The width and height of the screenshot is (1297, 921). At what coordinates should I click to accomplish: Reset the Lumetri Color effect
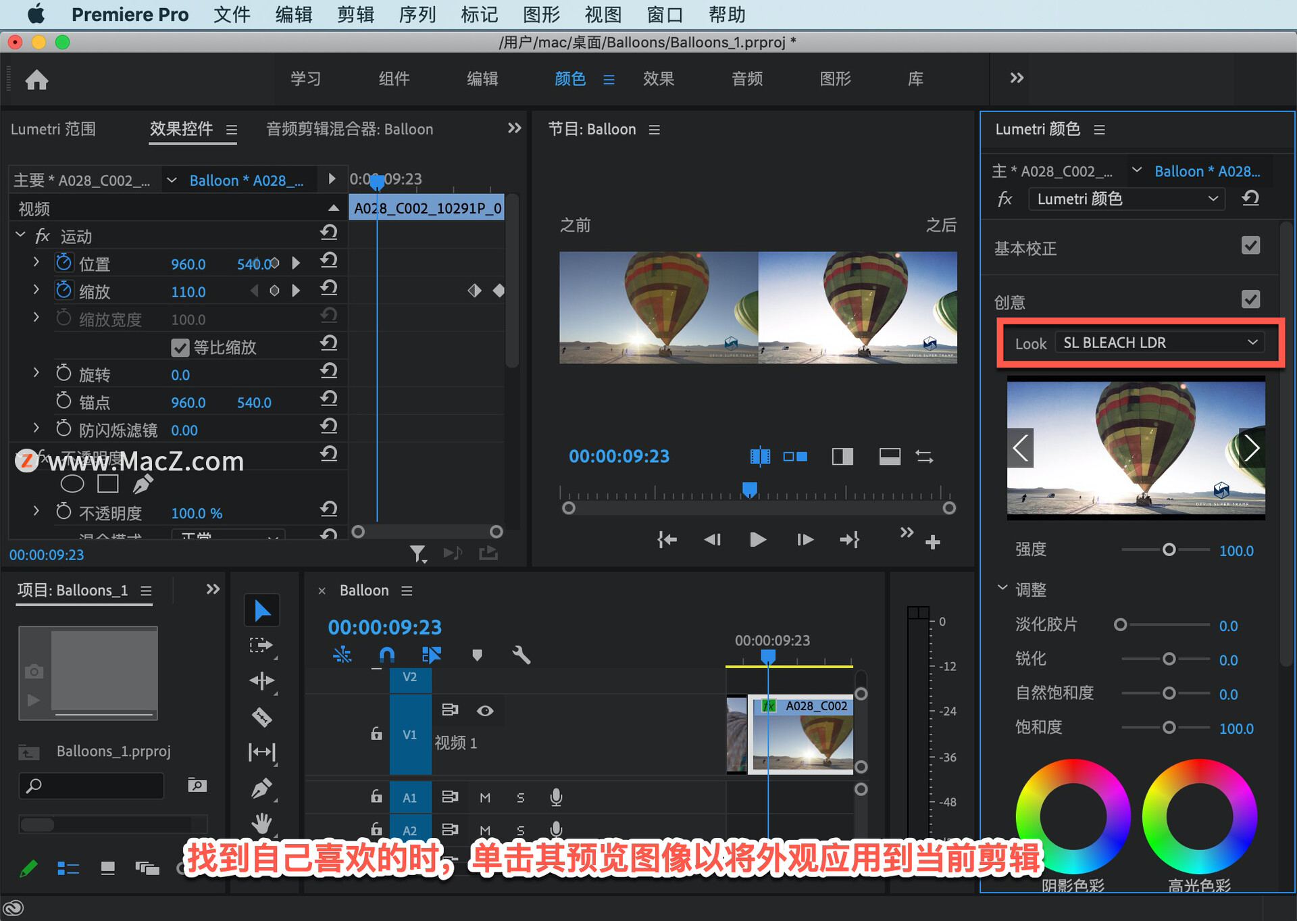1250,198
